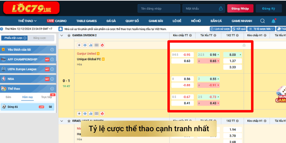Open the scoreboard icon above Gunjur United
286x143 pixels.
tap(97, 45)
